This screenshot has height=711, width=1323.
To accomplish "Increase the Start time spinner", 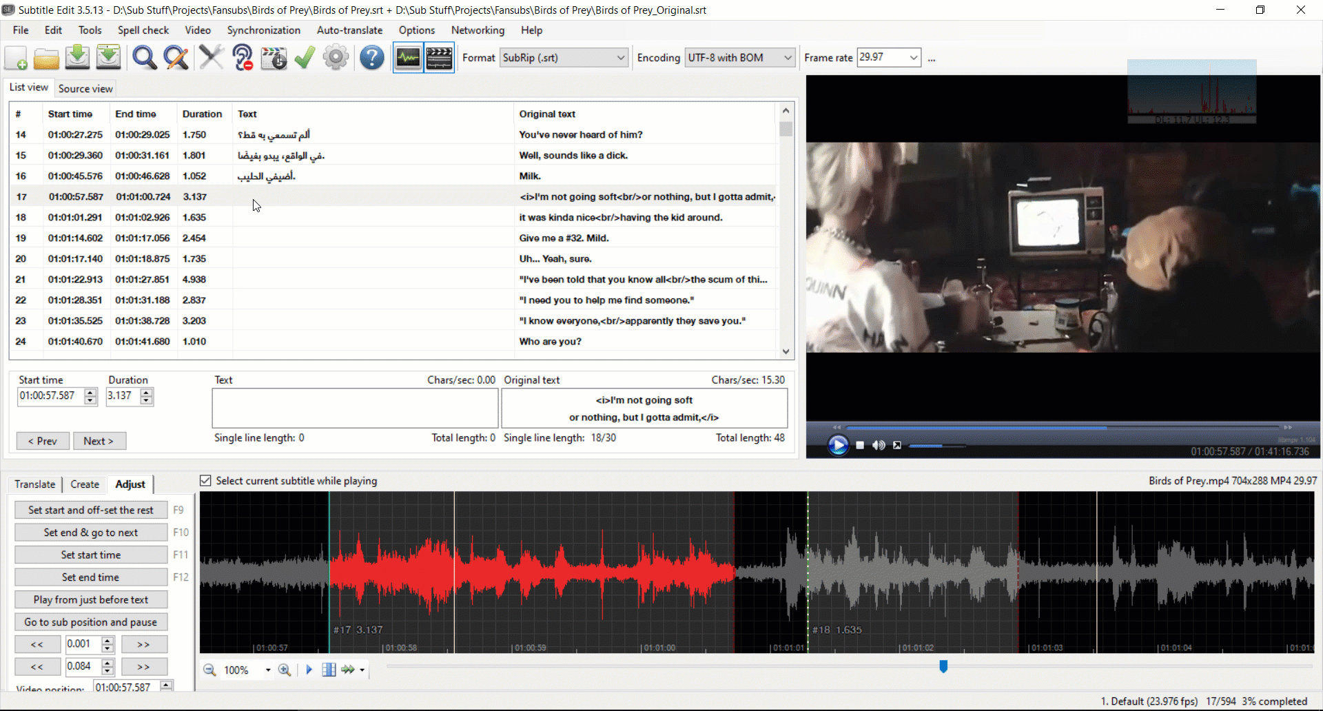I will [x=90, y=392].
